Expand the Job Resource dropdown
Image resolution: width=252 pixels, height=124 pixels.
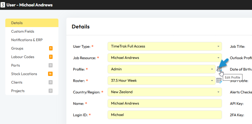[x=164, y=58]
